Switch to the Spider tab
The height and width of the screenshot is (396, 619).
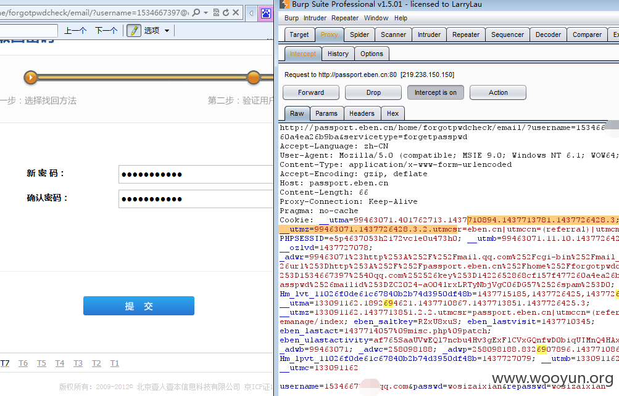click(359, 34)
